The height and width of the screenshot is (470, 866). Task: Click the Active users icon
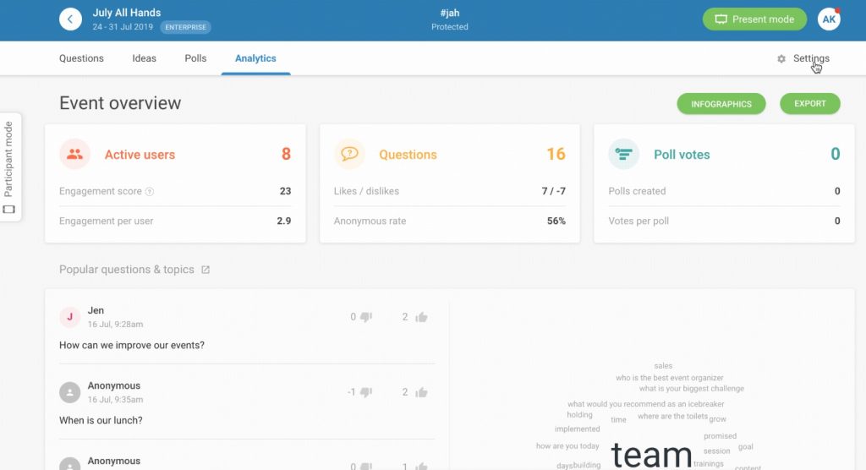click(74, 154)
